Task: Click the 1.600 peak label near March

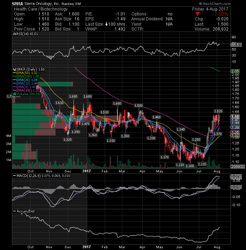Action: [x=117, y=104]
